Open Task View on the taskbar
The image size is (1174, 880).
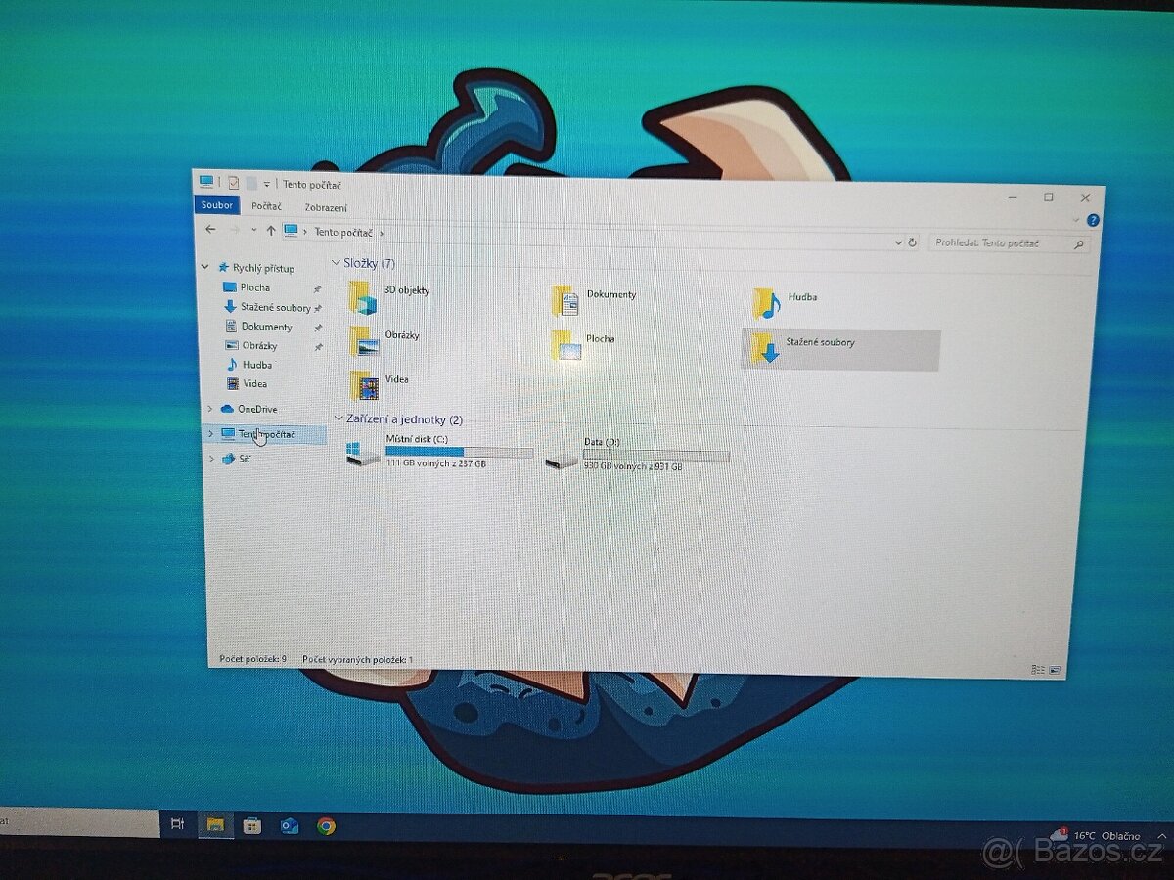pyautogui.click(x=177, y=824)
